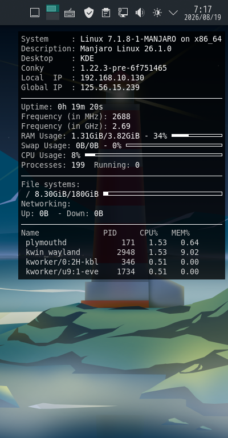Screen dimensions: 228x438
Task: Open the network connections tray icon
Action: click(x=123, y=13)
